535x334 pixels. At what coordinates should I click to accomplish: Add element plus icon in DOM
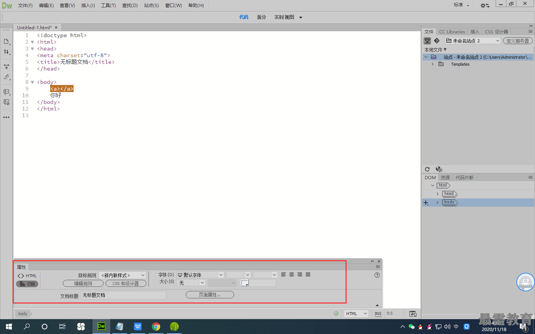426,203
